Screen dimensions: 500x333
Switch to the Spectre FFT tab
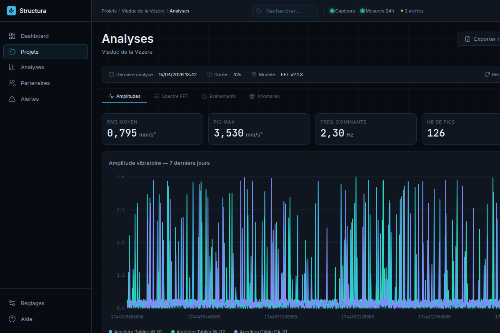171,96
